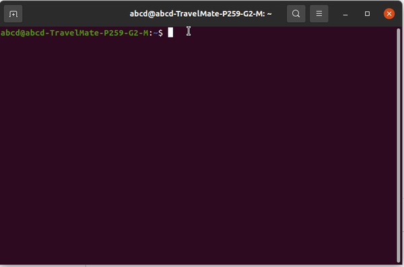Click the window title text in the header
Viewport: 404px width, 267px height.
tap(201, 13)
